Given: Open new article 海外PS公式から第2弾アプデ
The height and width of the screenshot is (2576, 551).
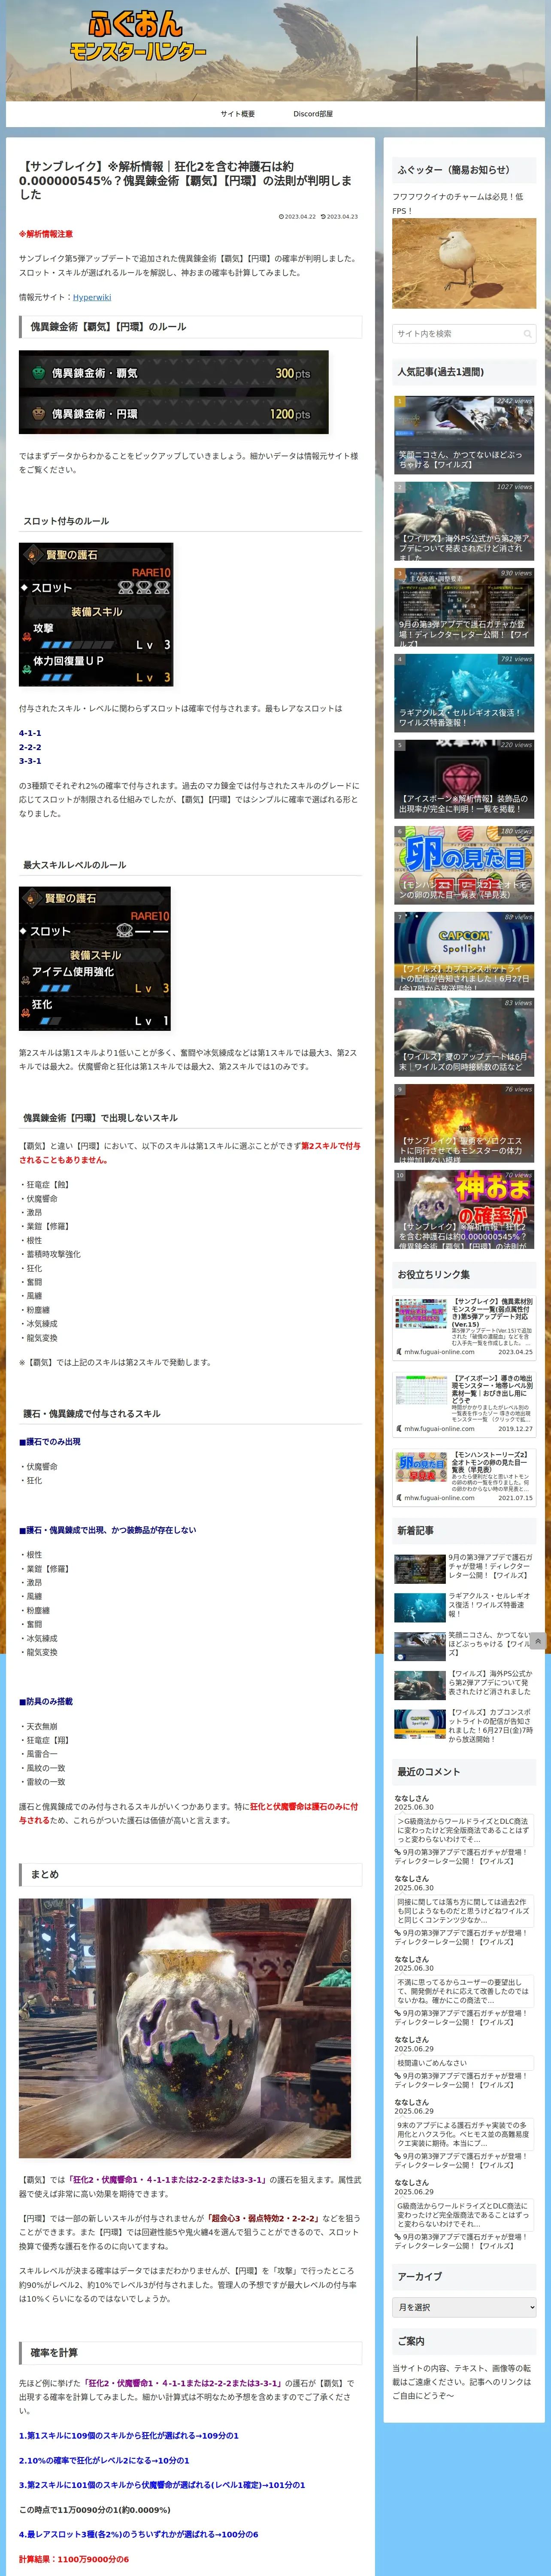Looking at the screenshot, I should (464, 1685).
